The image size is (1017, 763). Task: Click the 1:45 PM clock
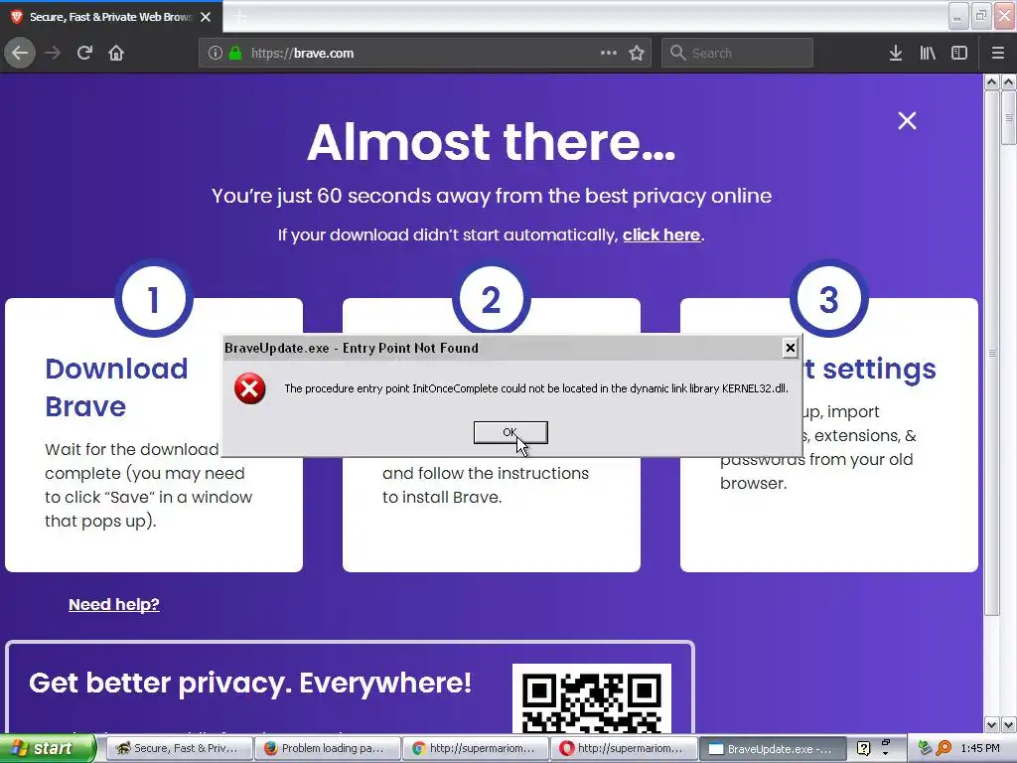coord(980,749)
